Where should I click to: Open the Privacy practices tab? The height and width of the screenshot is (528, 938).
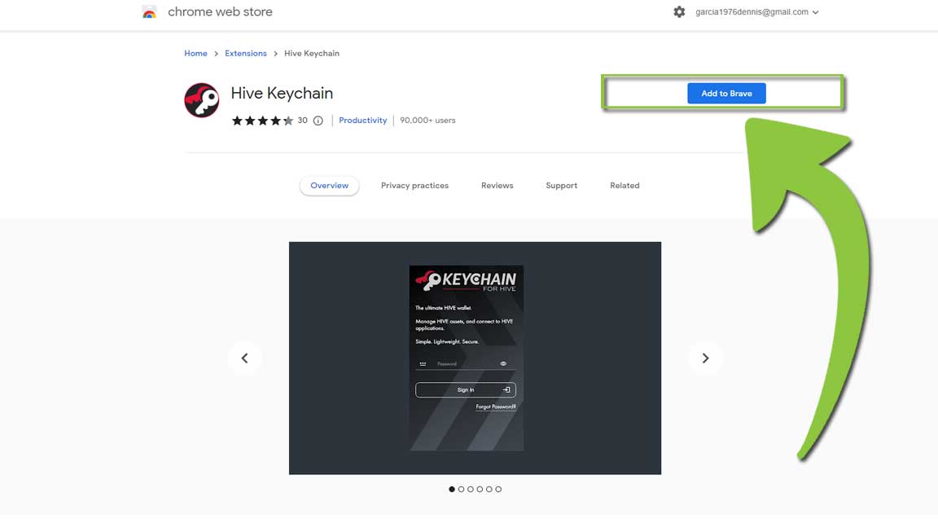[x=414, y=186]
